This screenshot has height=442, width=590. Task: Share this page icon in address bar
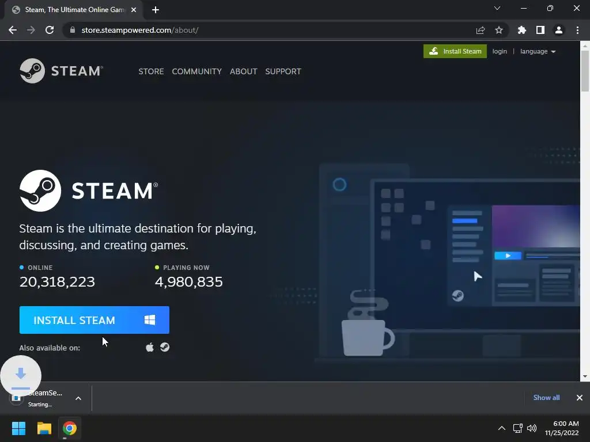(480, 30)
